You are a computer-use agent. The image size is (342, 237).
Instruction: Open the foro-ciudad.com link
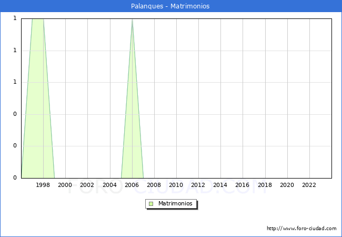pyautogui.click(x=301, y=229)
